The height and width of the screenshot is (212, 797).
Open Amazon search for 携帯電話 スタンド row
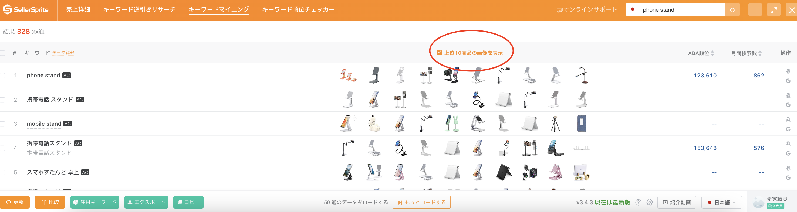[788, 95]
